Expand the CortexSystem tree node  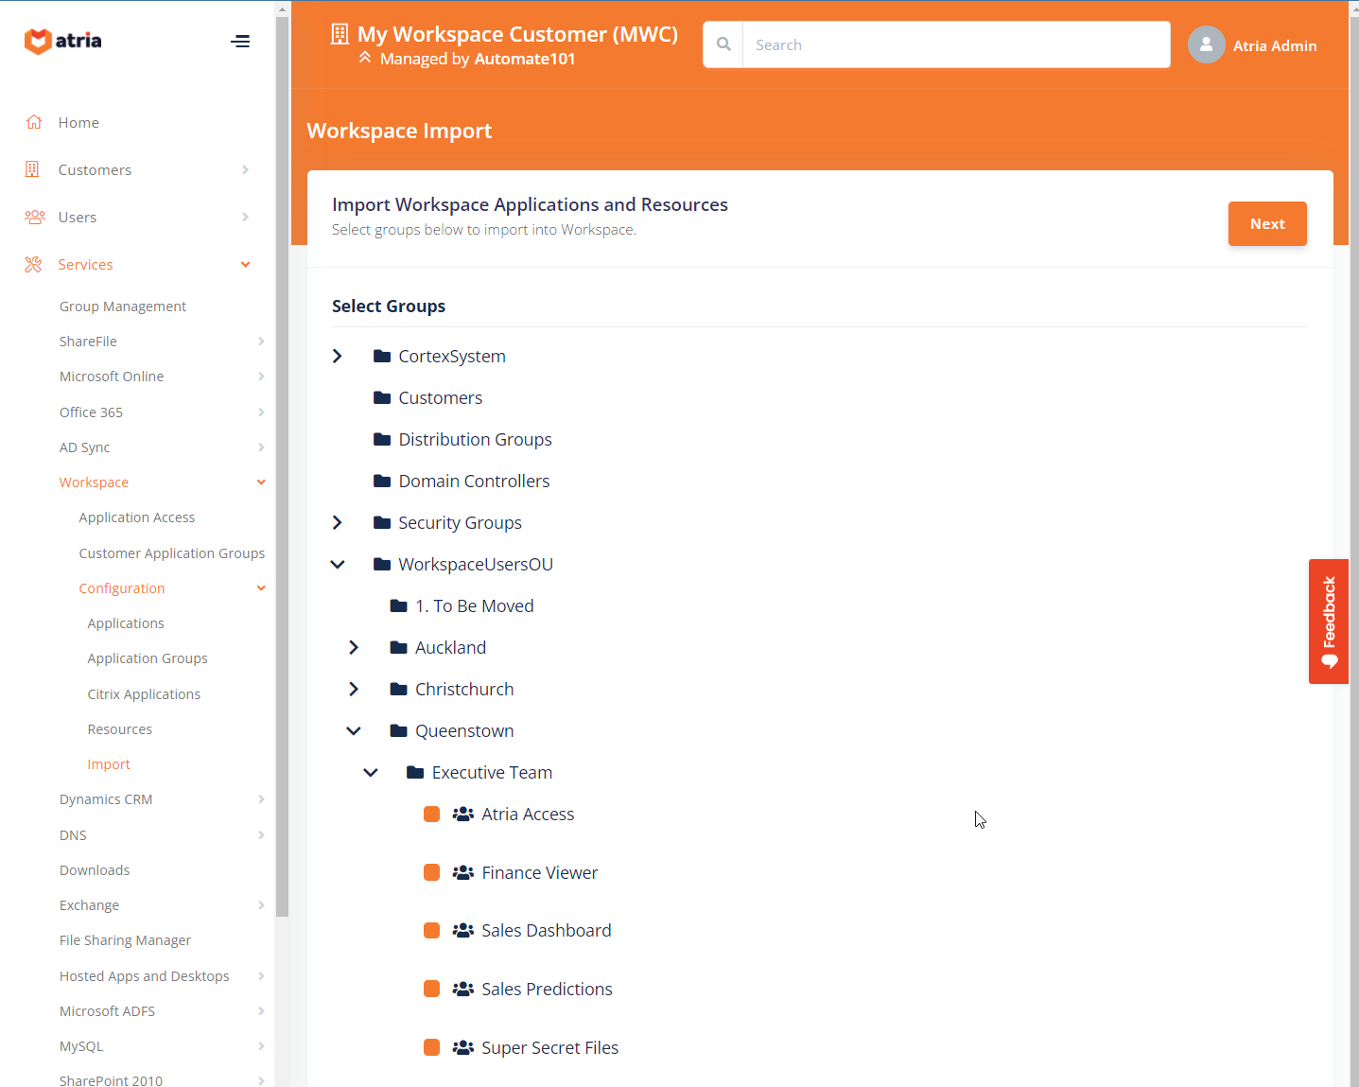tap(338, 356)
